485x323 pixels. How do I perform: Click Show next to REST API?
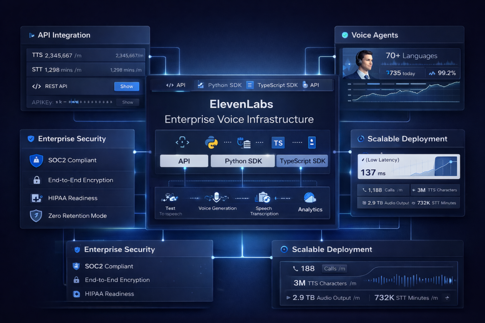pyautogui.click(x=126, y=86)
